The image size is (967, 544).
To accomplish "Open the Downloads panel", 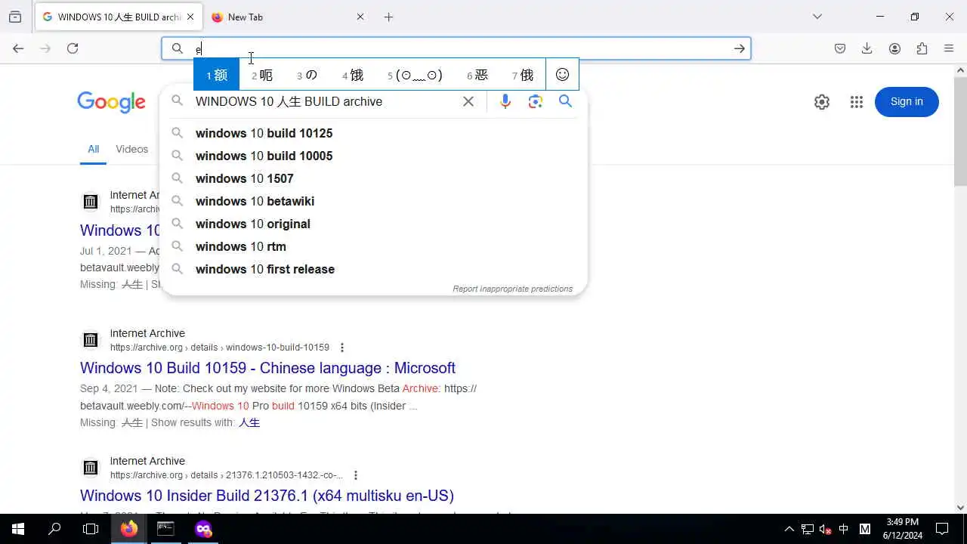I will 867,48.
